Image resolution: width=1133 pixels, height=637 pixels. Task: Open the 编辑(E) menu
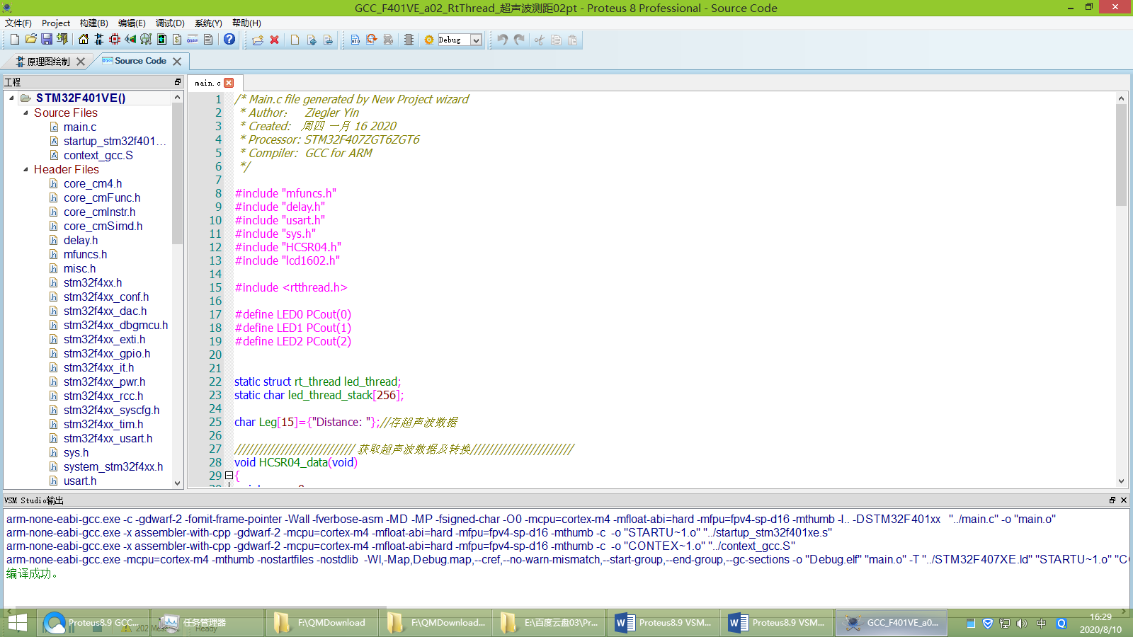click(132, 23)
